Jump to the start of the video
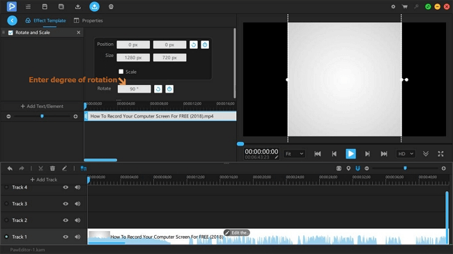Viewport: 453px width, 254px height. pos(318,154)
